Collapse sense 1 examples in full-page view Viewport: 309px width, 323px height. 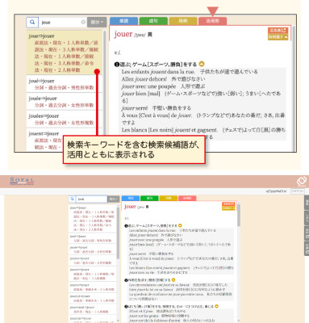click(x=180, y=225)
